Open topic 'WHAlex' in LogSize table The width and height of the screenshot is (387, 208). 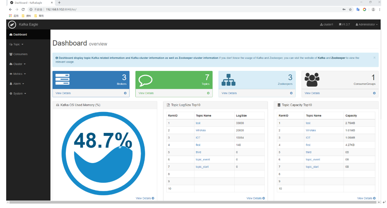pyautogui.click(x=200, y=131)
